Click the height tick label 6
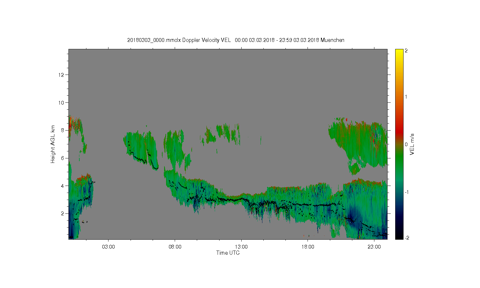Screen dimensions: 480x288 [x=63, y=158]
